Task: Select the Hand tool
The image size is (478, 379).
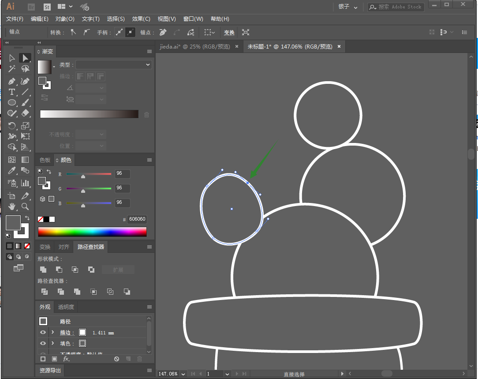Action: point(12,206)
